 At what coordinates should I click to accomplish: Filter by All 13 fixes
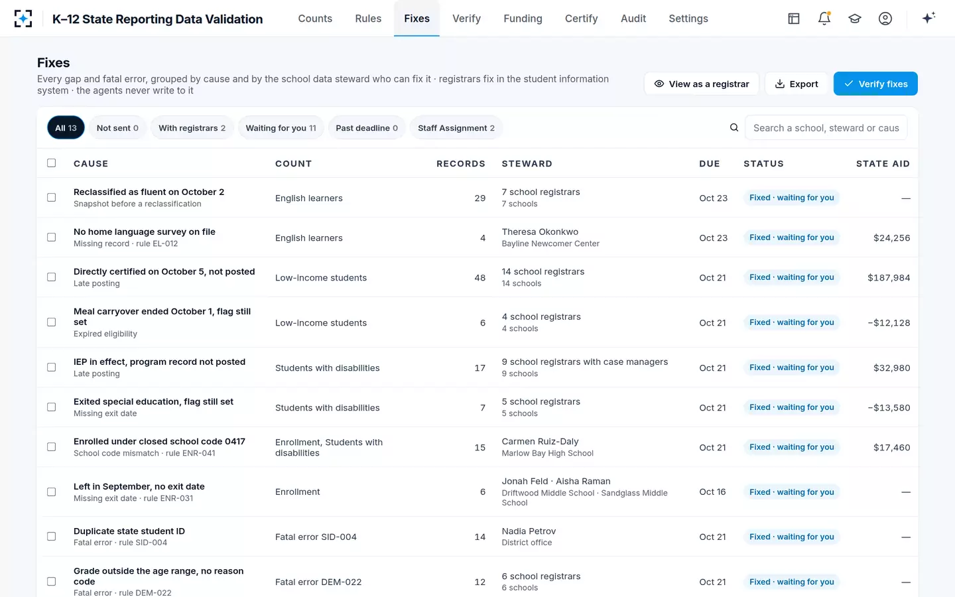66,128
